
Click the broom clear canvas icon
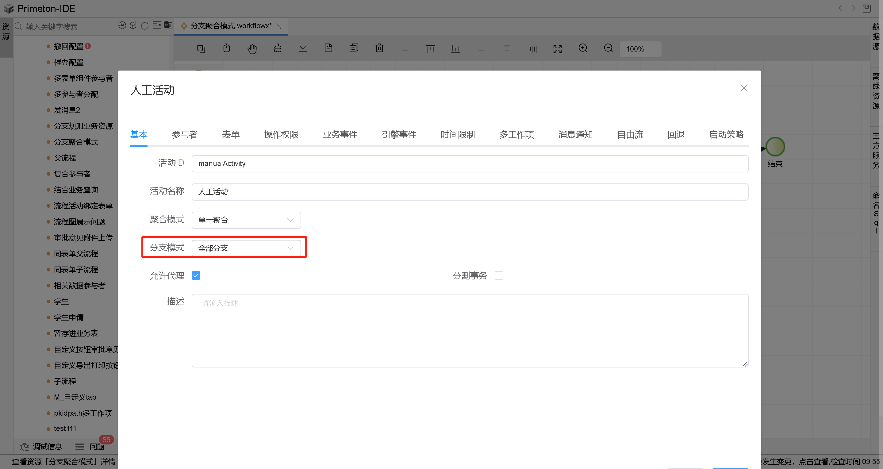(277, 48)
